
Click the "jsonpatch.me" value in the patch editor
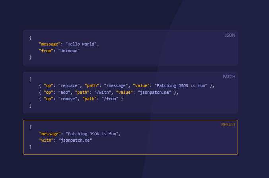(154, 93)
